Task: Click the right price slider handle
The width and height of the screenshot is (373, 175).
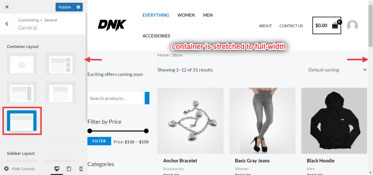Action: [x=146, y=131]
